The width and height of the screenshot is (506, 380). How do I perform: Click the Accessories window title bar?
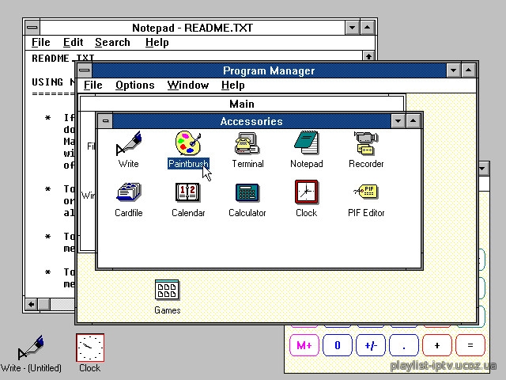point(251,121)
